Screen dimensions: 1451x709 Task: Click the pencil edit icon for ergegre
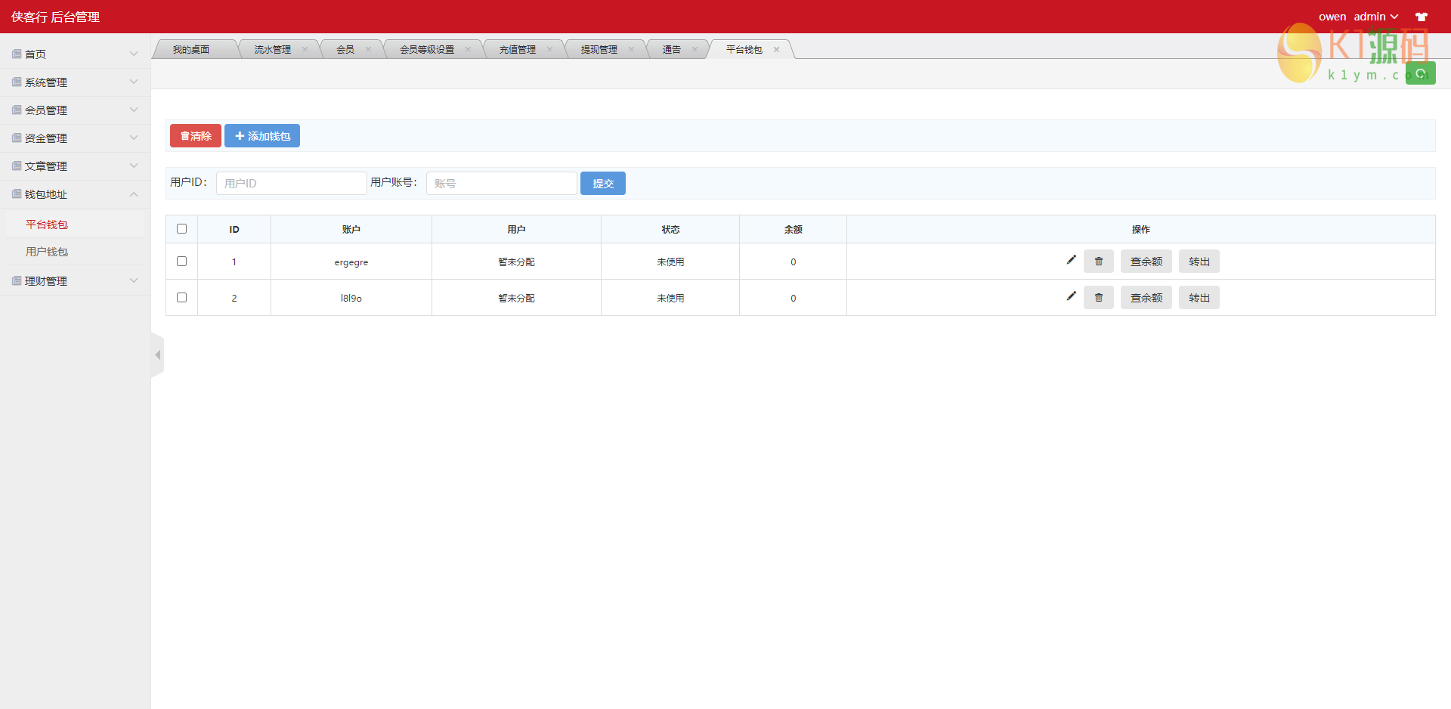pos(1071,260)
